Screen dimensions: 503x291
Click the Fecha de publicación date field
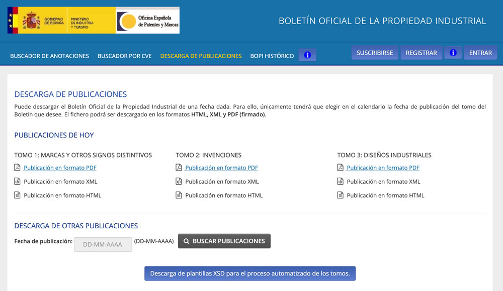coord(103,244)
